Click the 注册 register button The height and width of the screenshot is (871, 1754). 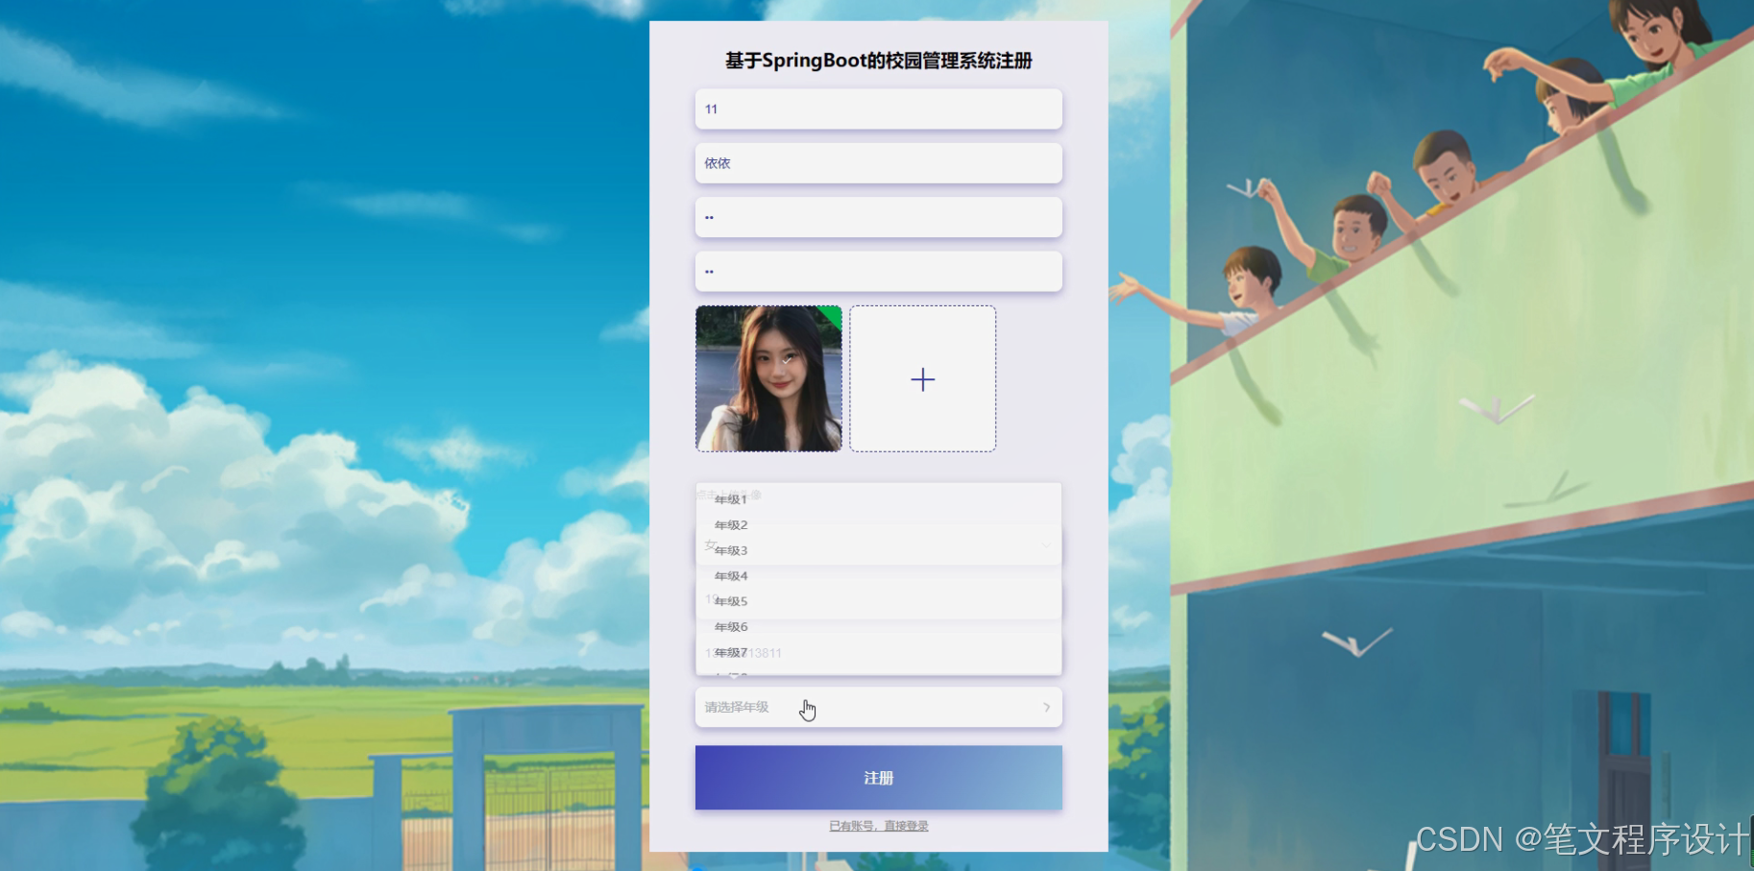tap(877, 777)
